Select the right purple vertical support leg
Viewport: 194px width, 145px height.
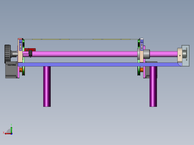tap(153, 87)
